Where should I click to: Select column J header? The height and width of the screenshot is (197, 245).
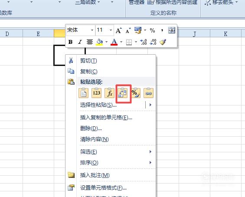click(194, 34)
